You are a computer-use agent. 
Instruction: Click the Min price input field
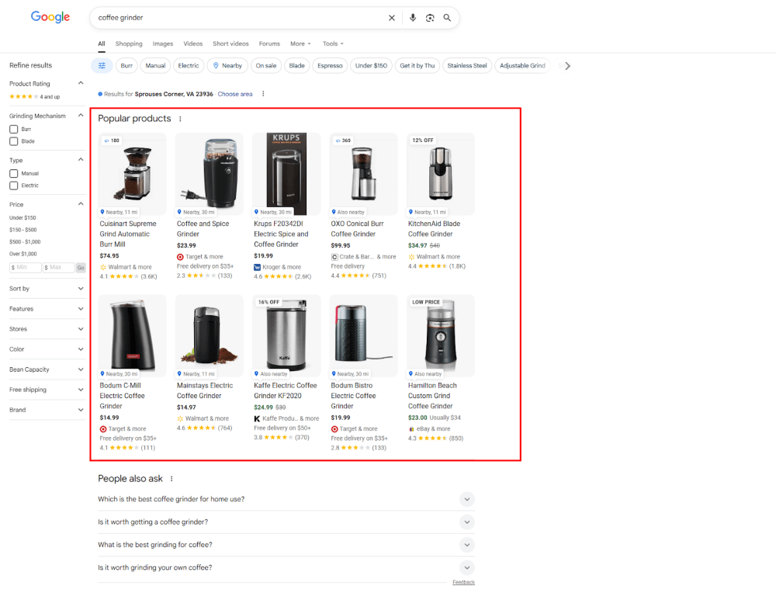pos(24,267)
